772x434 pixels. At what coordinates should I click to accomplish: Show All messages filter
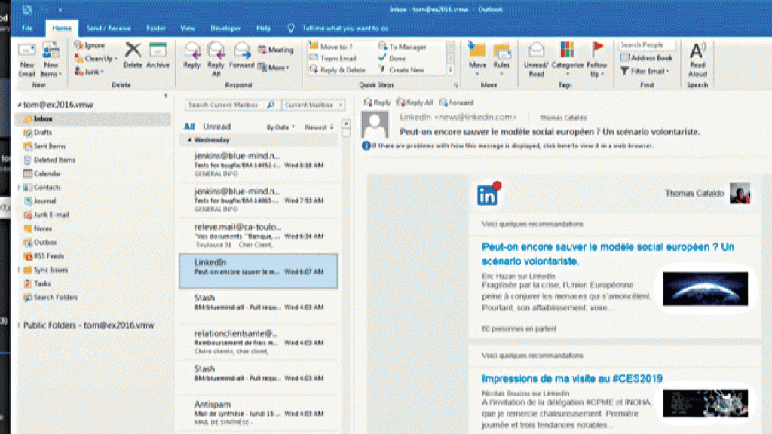(x=189, y=127)
